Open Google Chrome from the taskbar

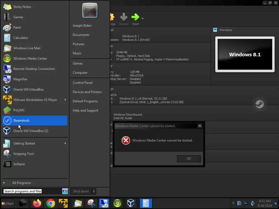pyautogui.click(x=50, y=203)
